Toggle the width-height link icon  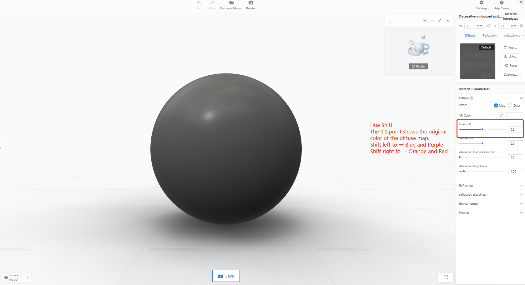coord(489,26)
